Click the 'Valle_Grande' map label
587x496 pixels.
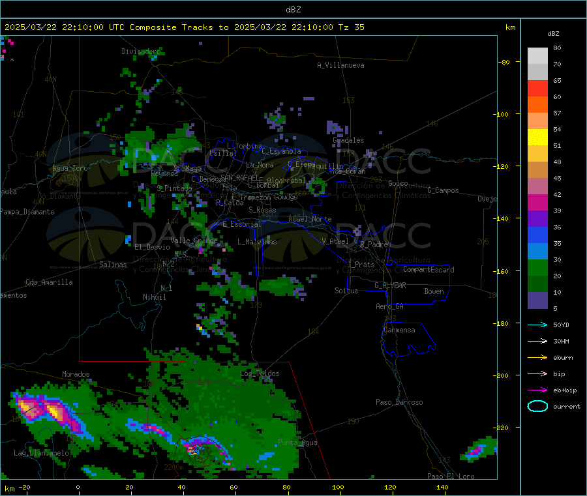194,240
